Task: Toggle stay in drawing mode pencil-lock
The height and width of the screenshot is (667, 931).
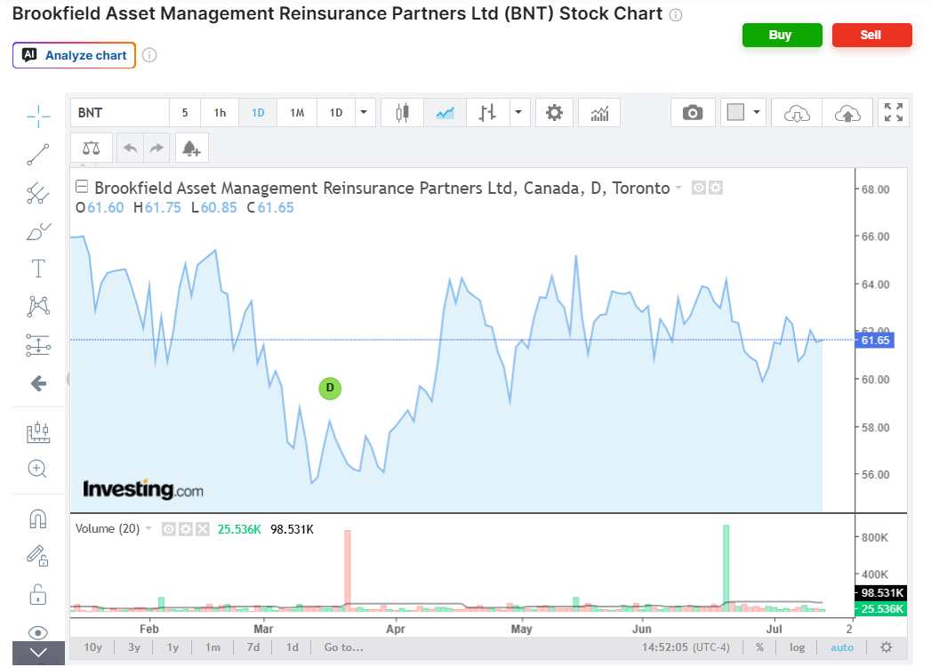Action: pos(38,556)
